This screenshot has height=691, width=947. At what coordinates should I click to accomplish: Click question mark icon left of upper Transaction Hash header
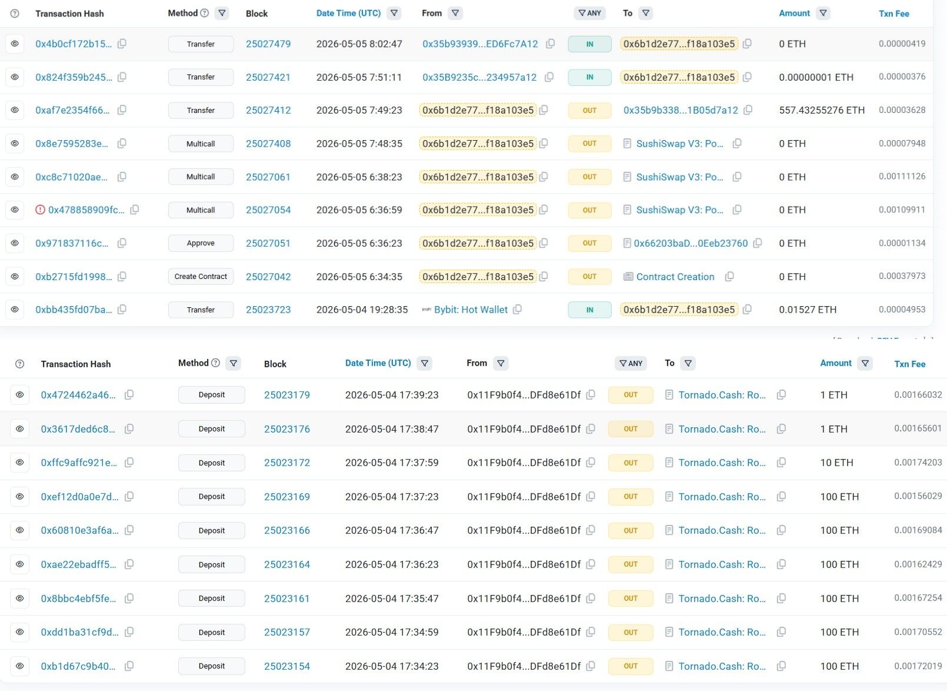tap(15, 14)
